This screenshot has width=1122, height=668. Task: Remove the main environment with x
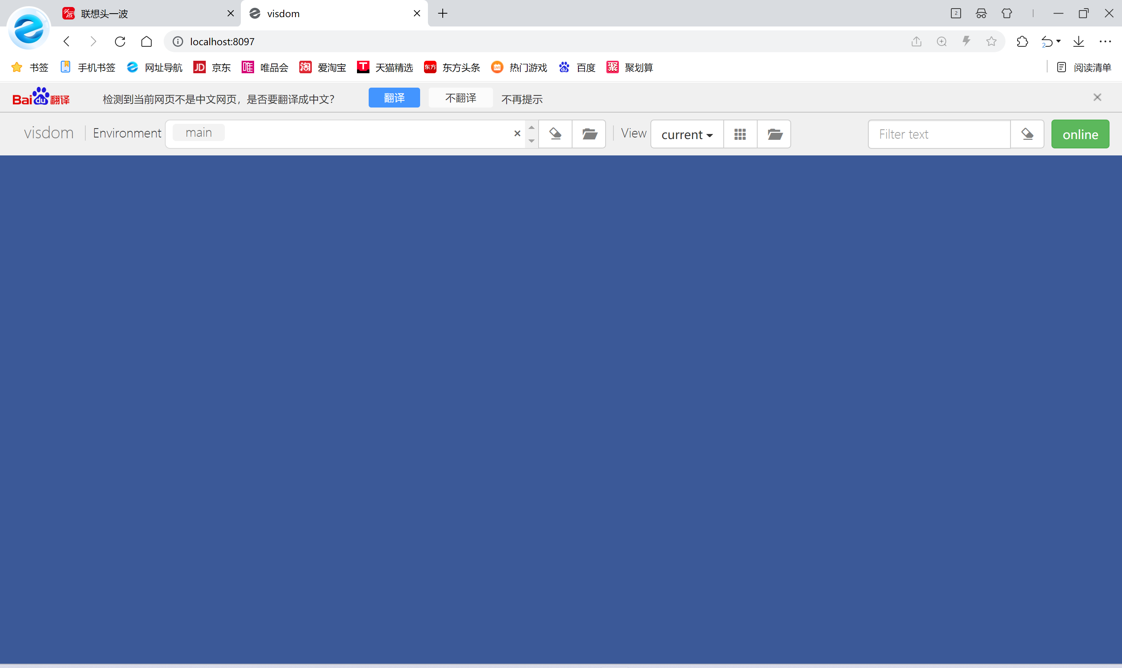[x=517, y=133]
